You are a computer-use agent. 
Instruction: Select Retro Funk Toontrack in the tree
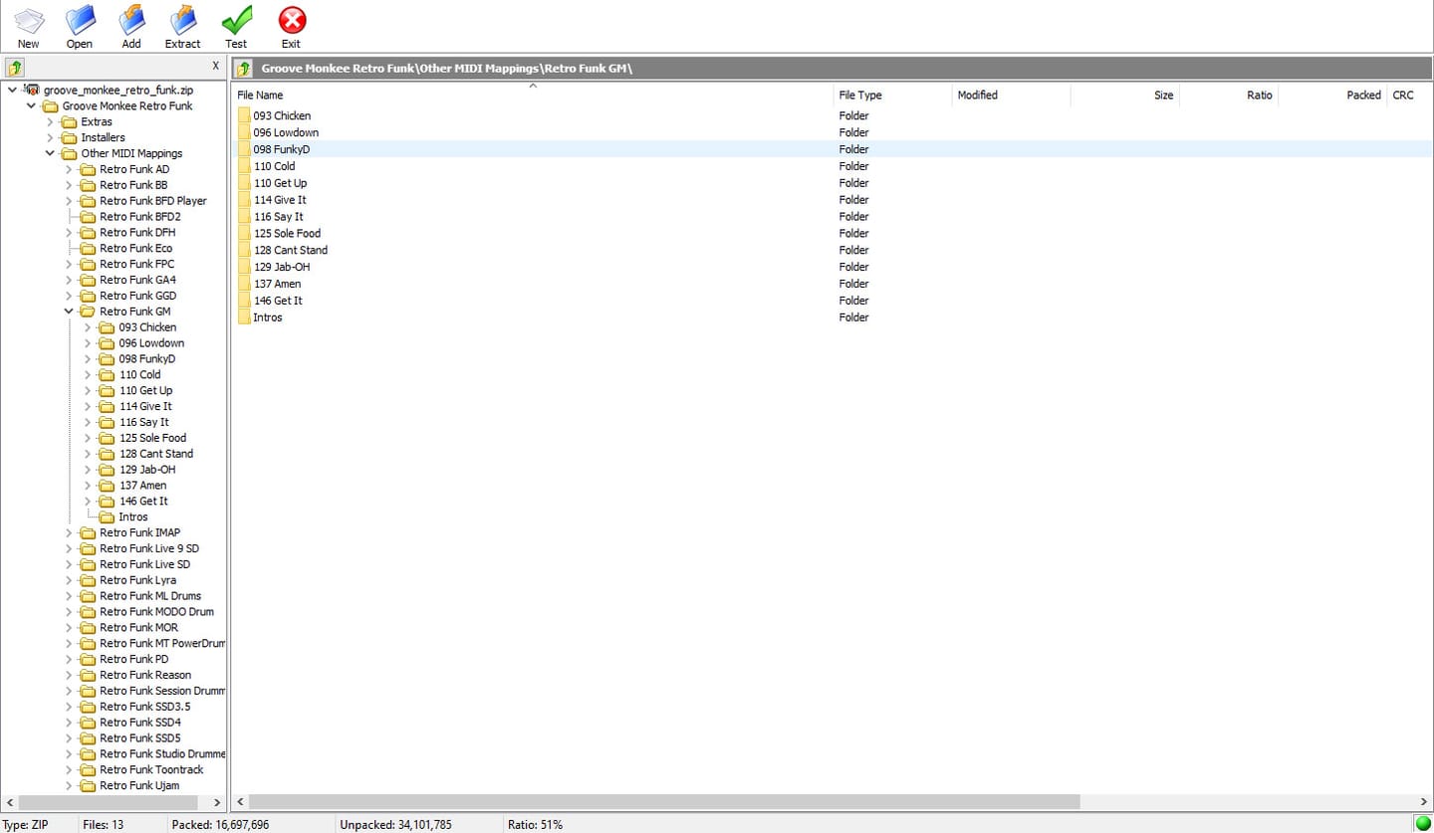click(x=151, y=769)
